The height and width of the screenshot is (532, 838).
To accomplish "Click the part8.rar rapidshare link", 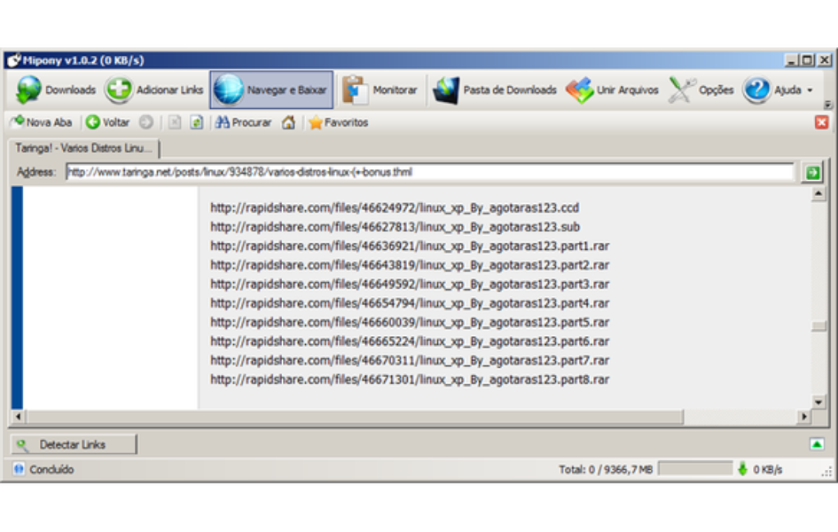I will point(410,379).
